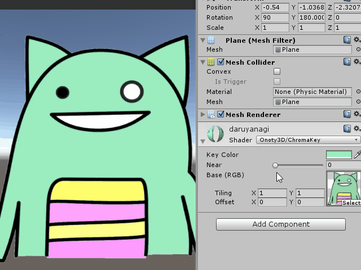Click the Add Component button
This screenshot has height=270, width=361.
tap(281, 224)
